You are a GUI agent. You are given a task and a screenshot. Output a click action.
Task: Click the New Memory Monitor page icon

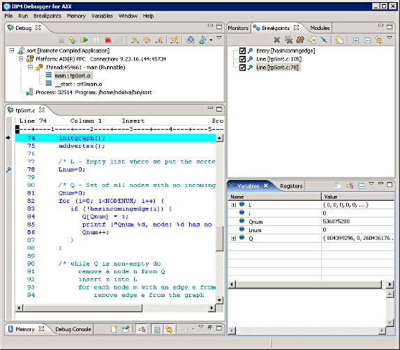click(114, 329)
